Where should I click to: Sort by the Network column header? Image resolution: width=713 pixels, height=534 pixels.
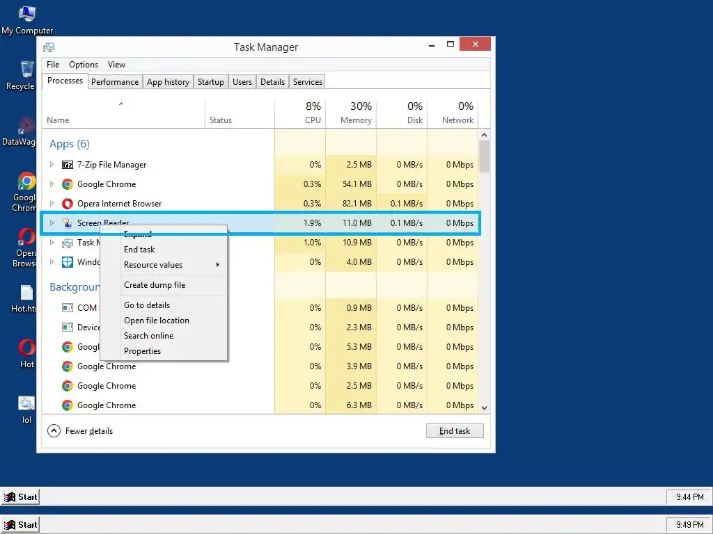pos(453,113)
